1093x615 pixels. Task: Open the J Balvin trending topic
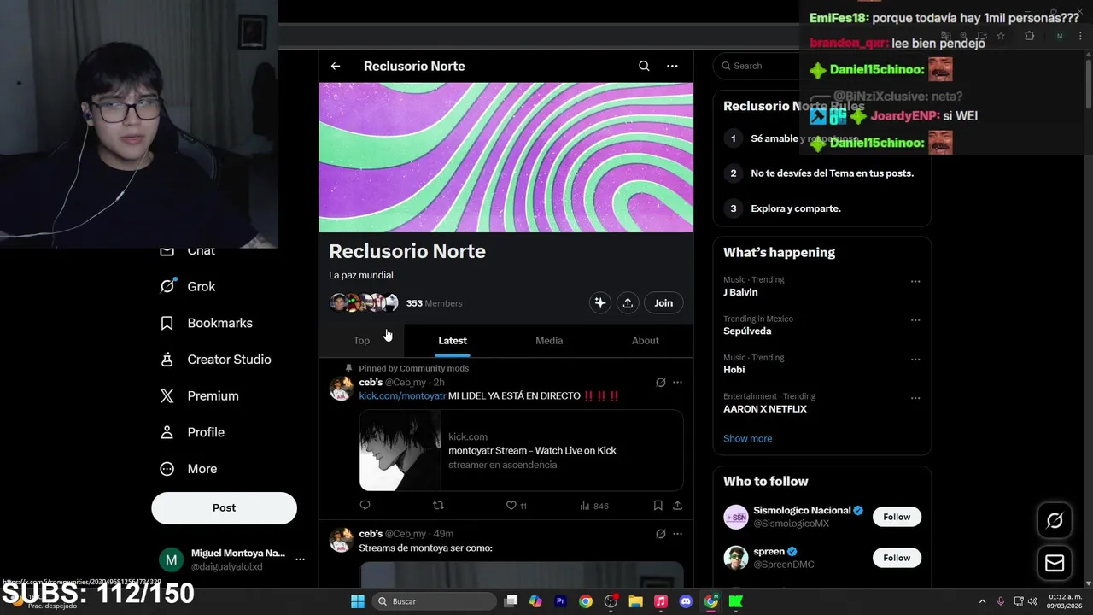(x=740, y=292)
